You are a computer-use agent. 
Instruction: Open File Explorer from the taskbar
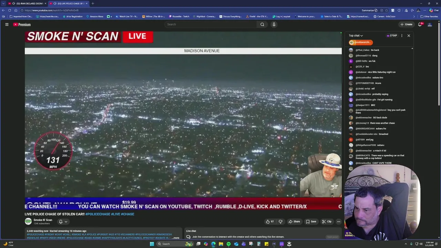click(221, 244)
